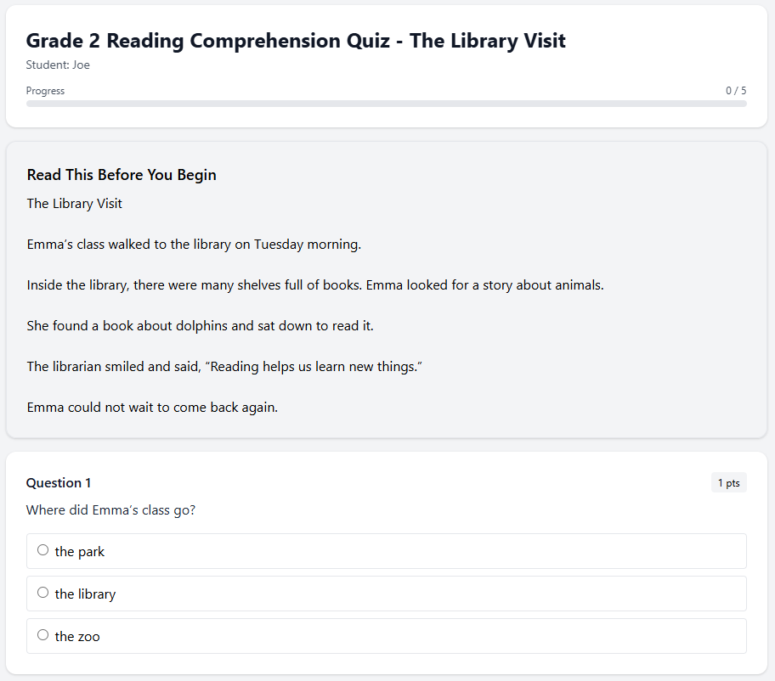
Task: Click the "Question 1" heading
Action: 59,482
